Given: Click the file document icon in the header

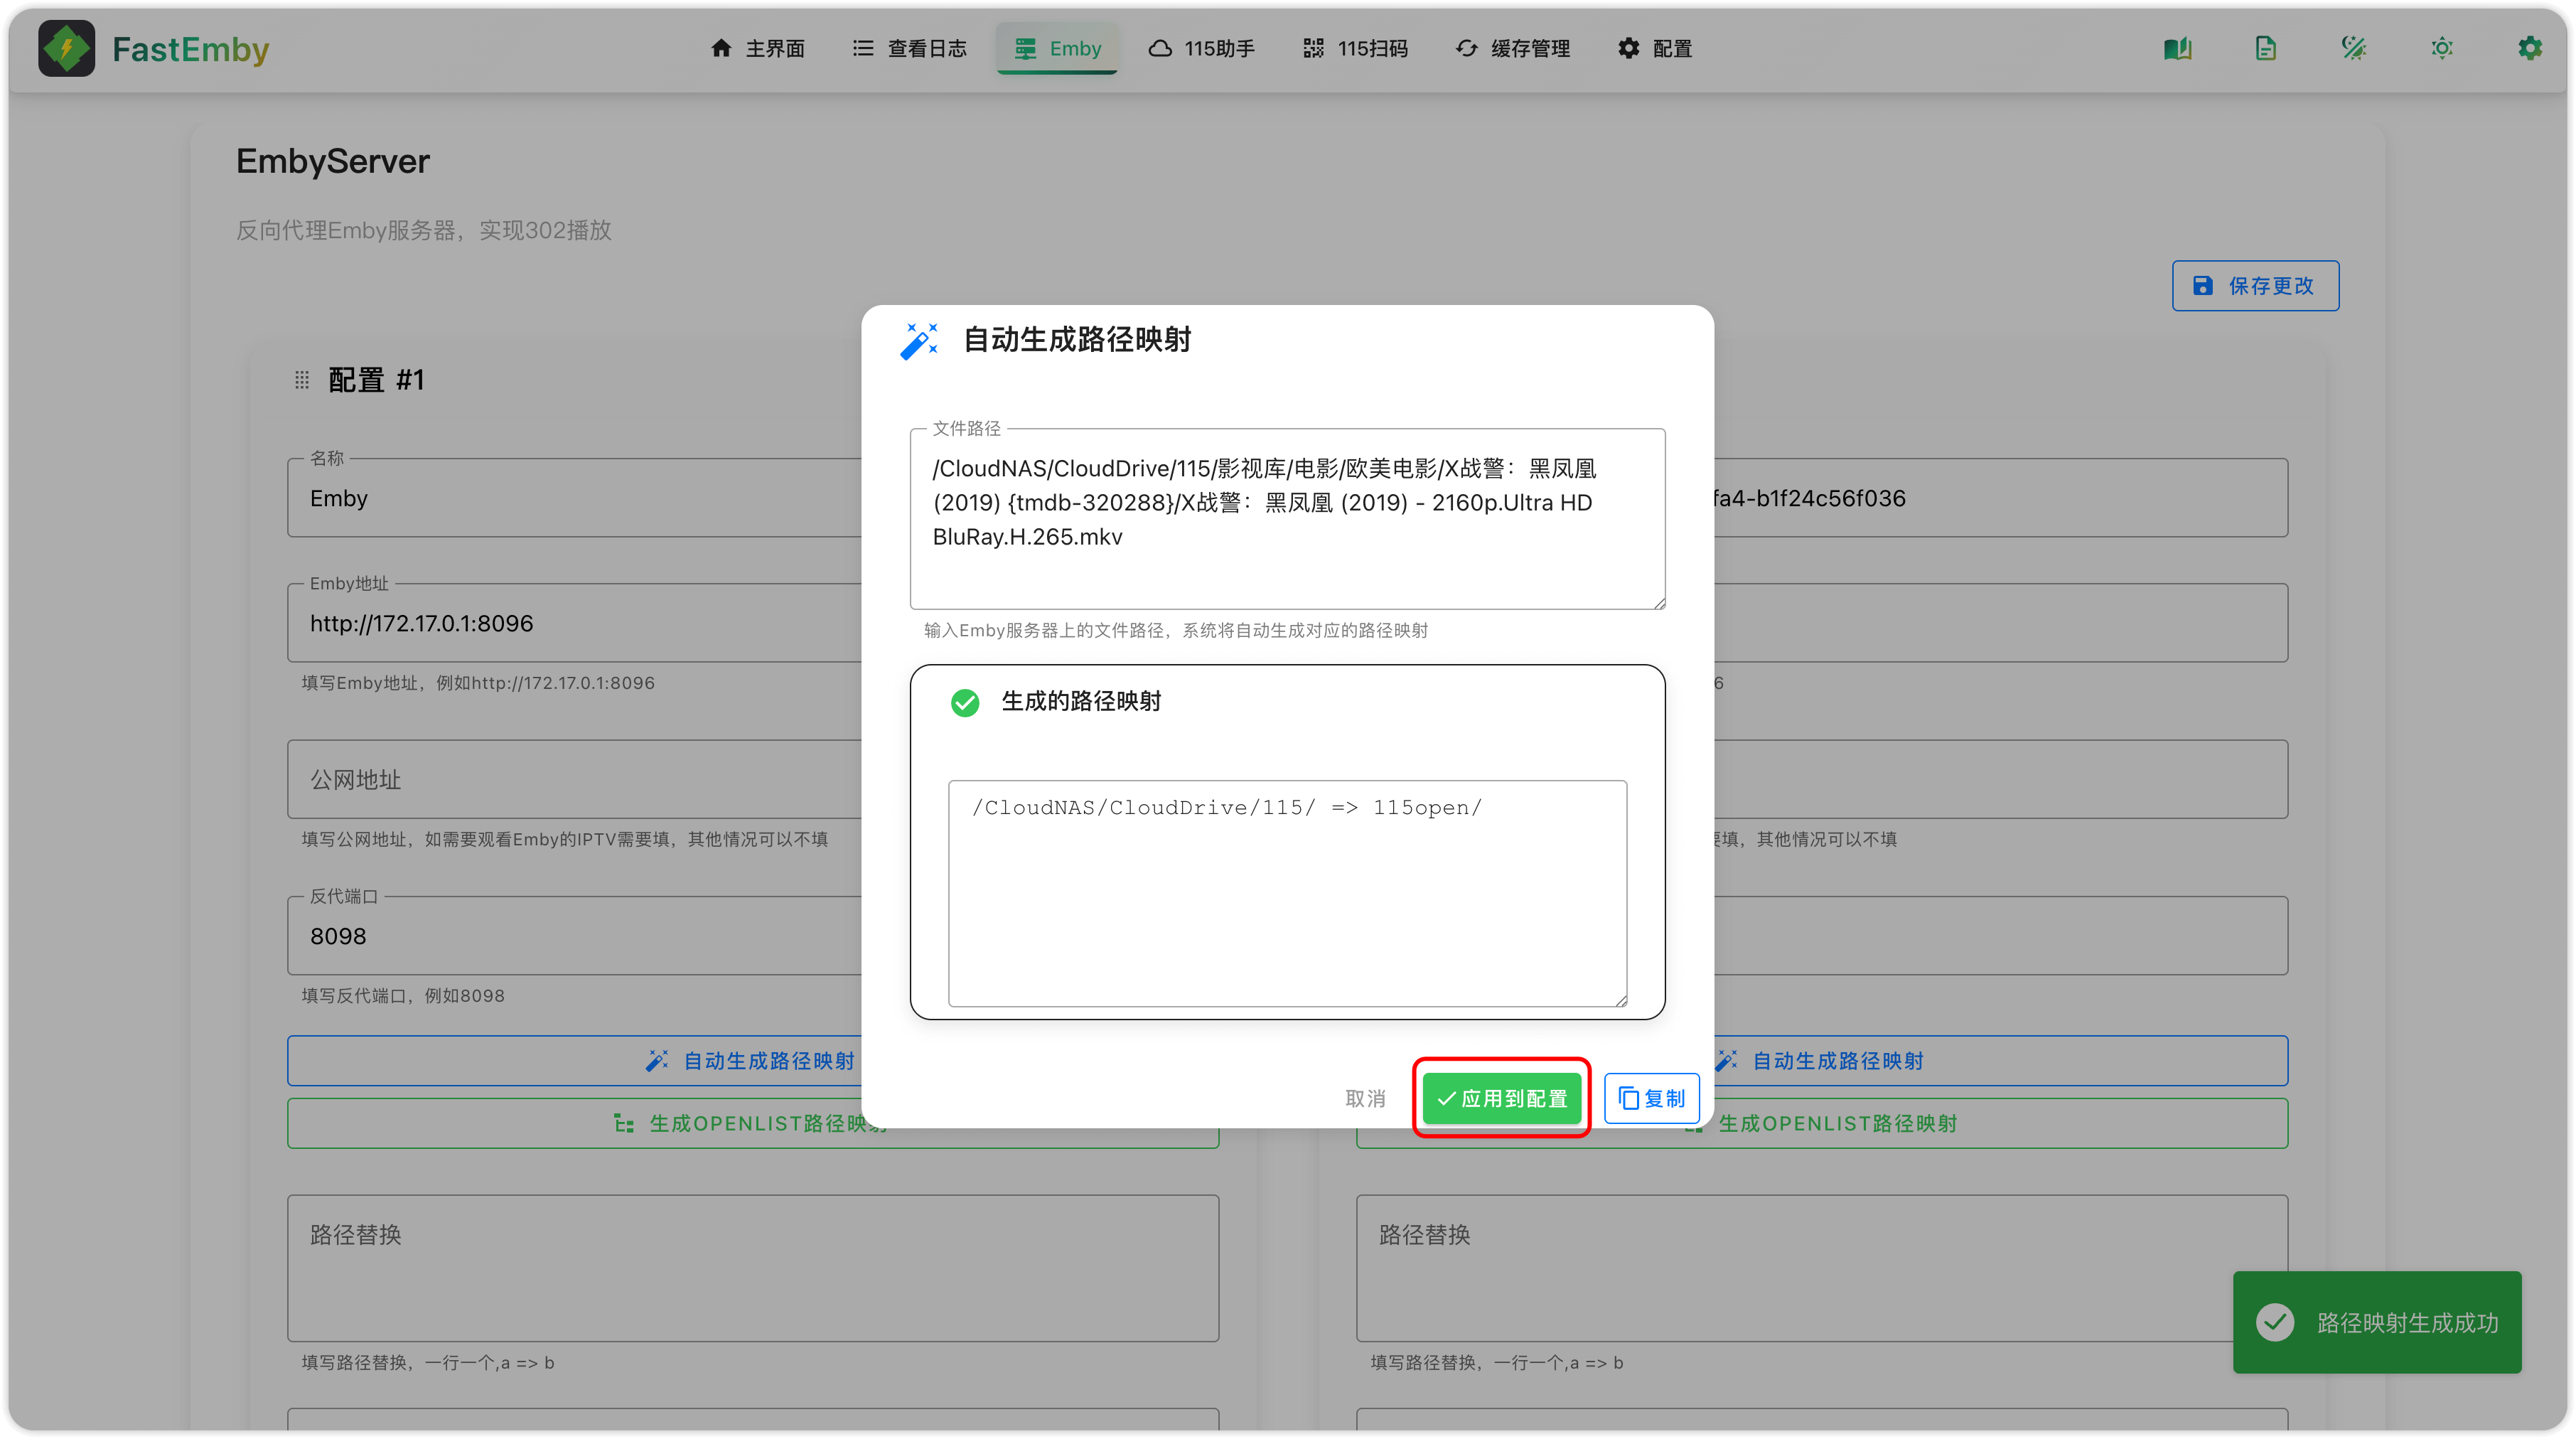Looking at the screenshot, I should (x=2265, y=48).
